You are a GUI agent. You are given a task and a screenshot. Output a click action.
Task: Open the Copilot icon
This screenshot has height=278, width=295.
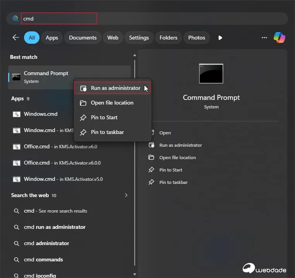pos(279,38)
